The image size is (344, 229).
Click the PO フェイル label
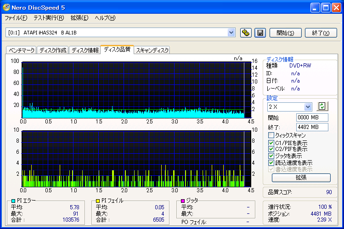(194, 222)
